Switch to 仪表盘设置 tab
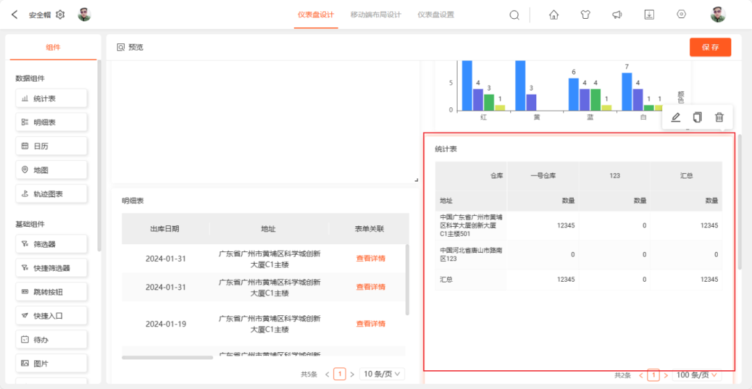 (436, 15)
